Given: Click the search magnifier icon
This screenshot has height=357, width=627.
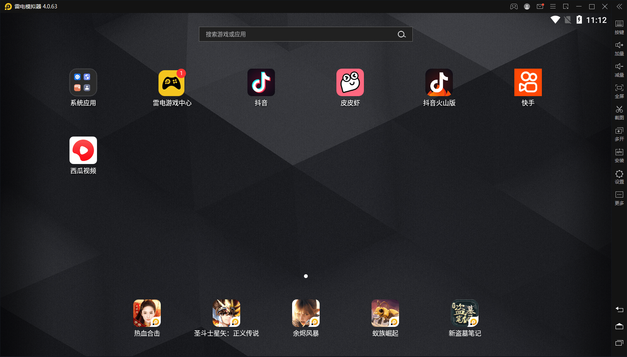Looking at the screenshot, I should click(x=402, y=34).
